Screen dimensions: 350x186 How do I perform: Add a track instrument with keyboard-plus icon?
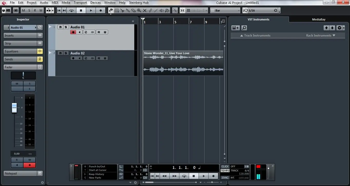[x=235, y=28]
